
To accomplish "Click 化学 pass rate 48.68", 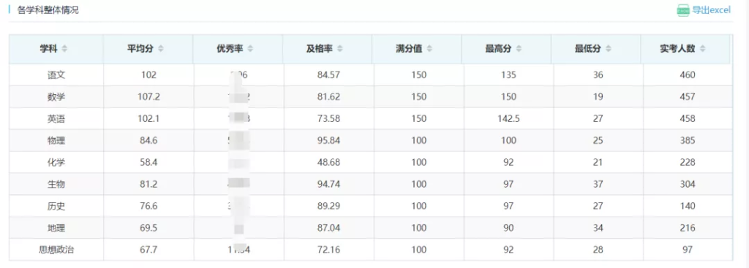I will (328, 163).
